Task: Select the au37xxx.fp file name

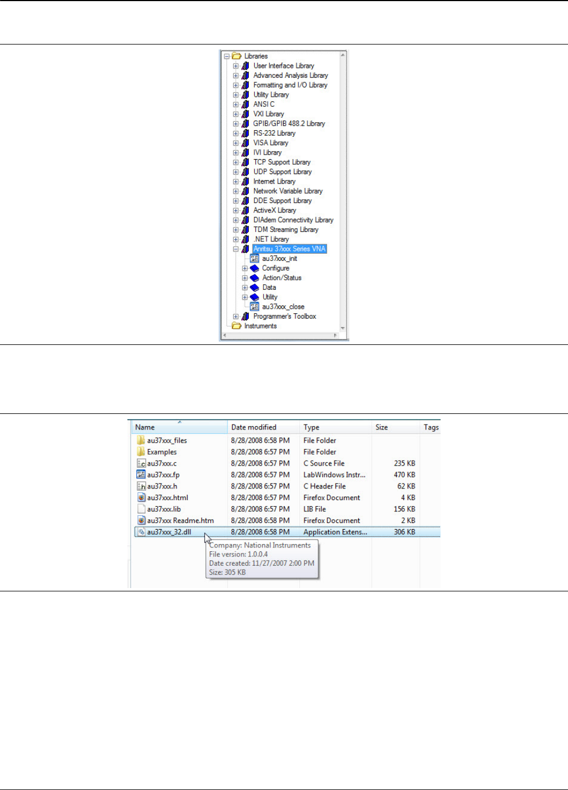Action: 163,475
